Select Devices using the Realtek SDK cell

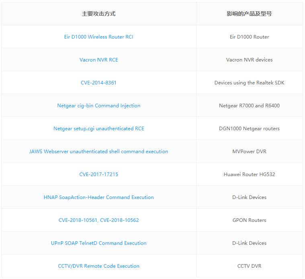250,83
